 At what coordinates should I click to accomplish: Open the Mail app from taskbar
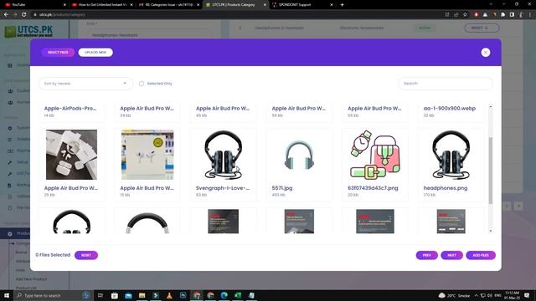(x=128, y=295)
